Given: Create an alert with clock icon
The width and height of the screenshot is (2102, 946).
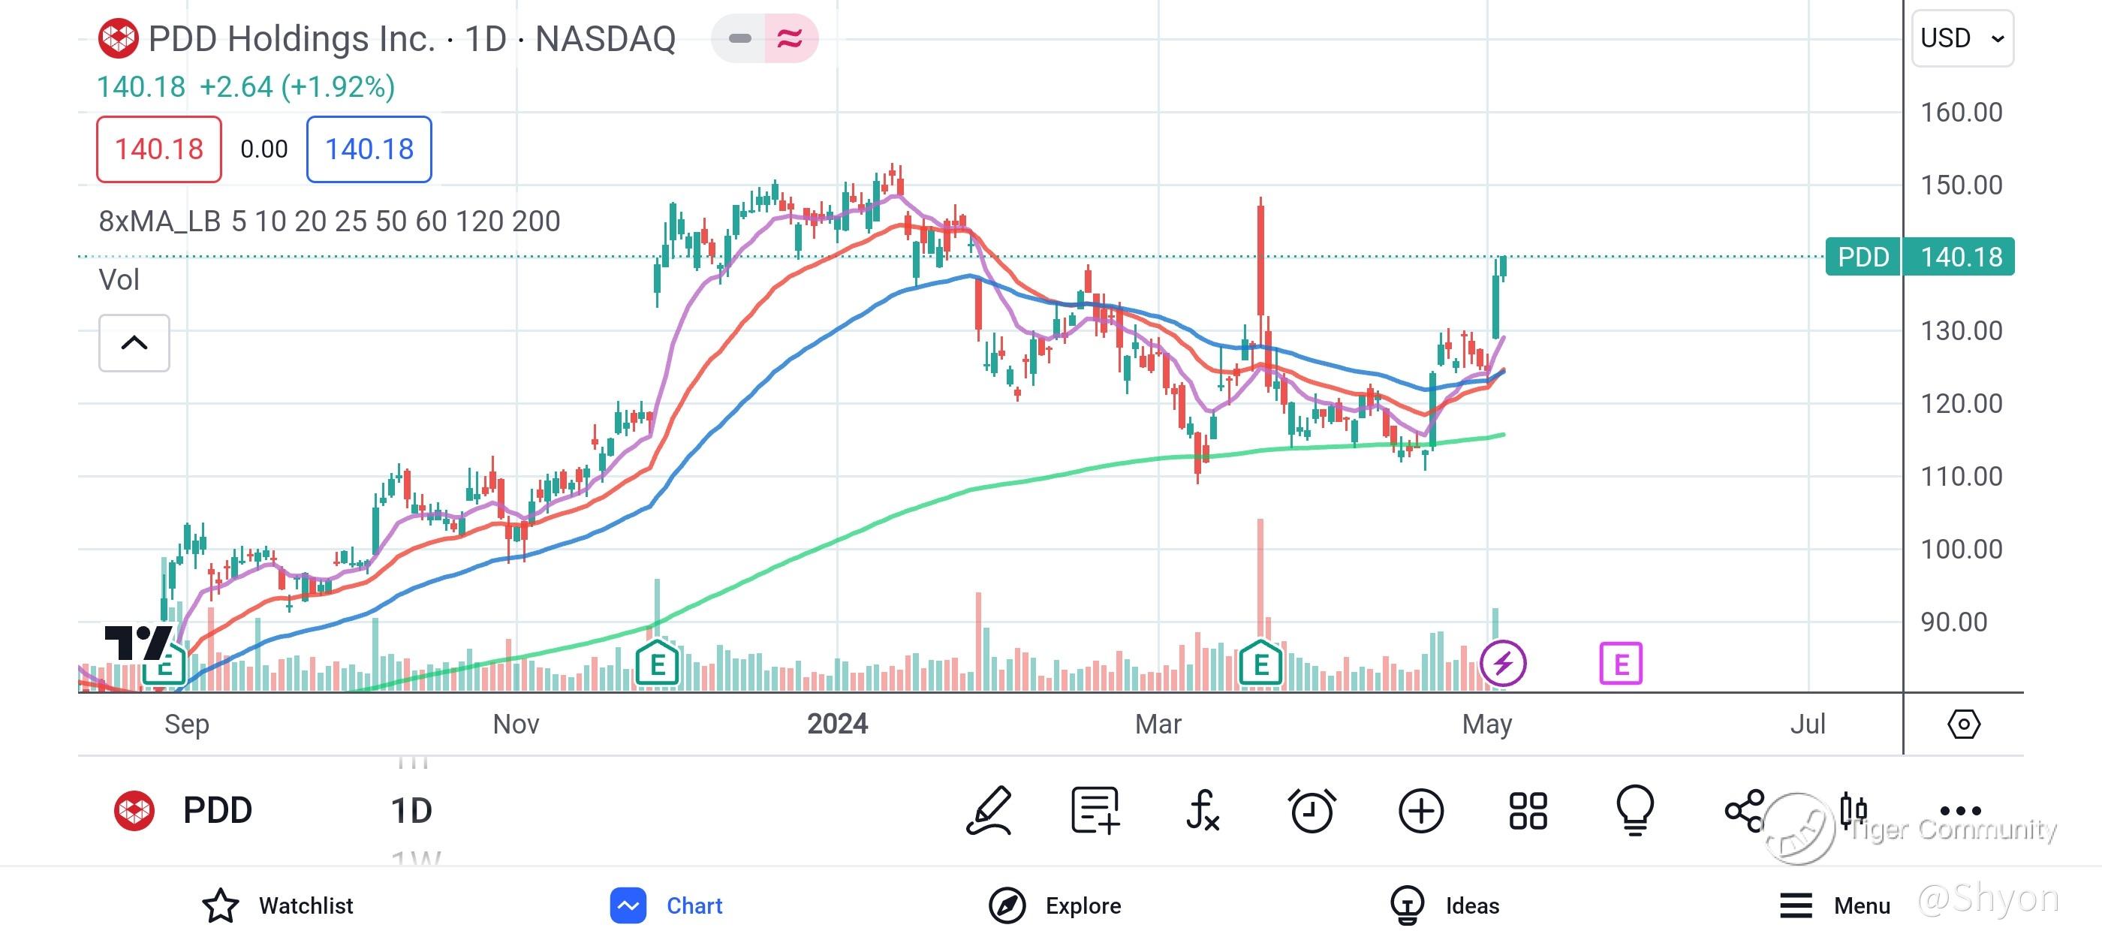Looking at the screenshot, I should pos(1311,811).
